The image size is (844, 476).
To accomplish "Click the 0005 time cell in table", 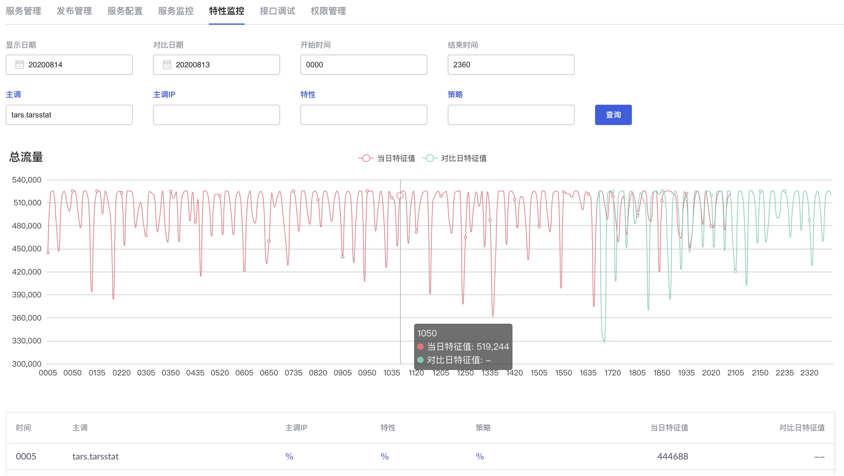I will pos(26,457).
